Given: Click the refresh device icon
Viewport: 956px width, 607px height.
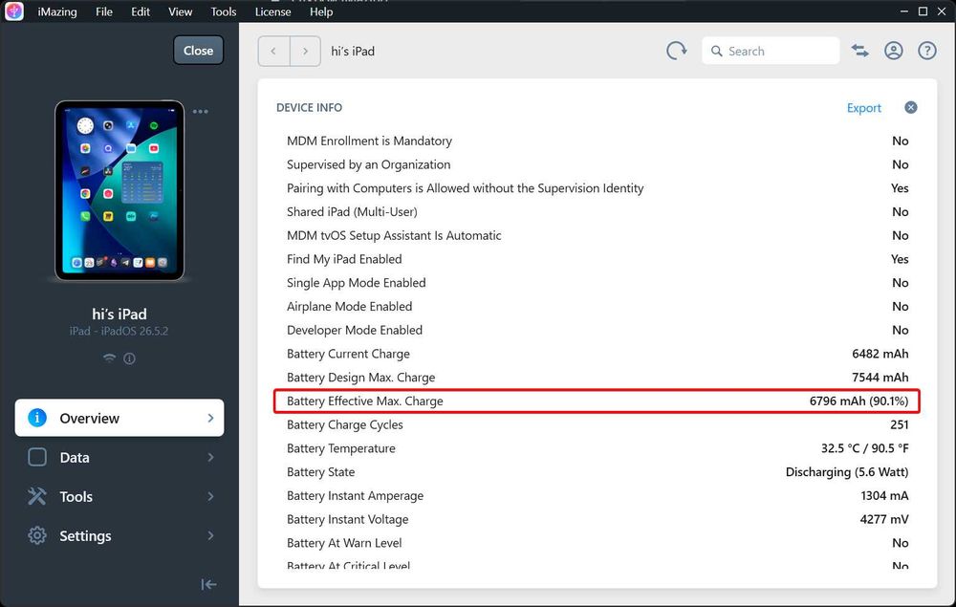Looking at the screenshot, I should tap(676, 51).
